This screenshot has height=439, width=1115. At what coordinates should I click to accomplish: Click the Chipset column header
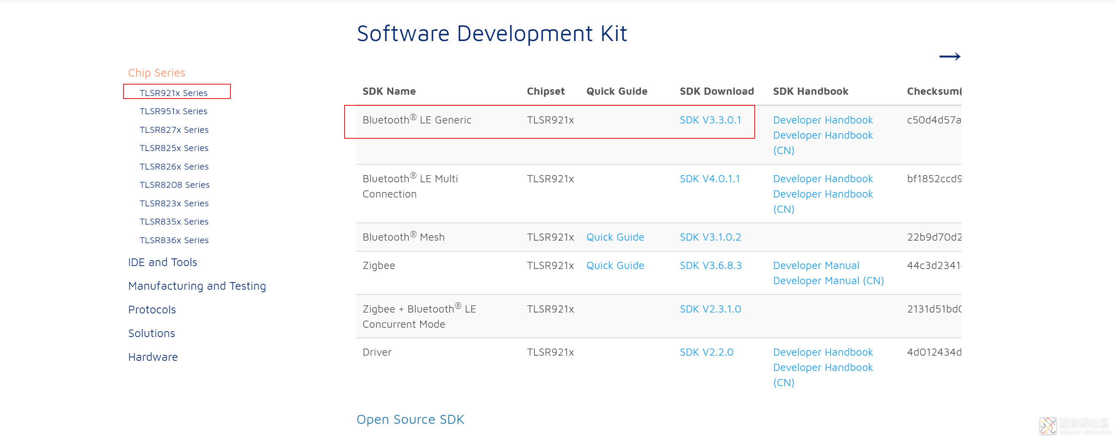pos(545,91)
